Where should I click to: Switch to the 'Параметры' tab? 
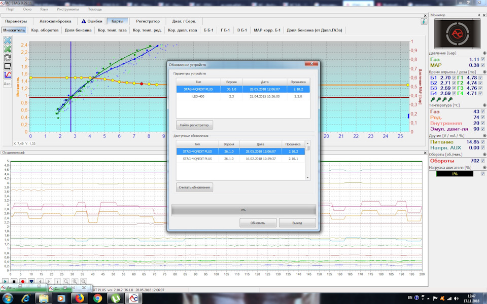[x=16, y=21]
